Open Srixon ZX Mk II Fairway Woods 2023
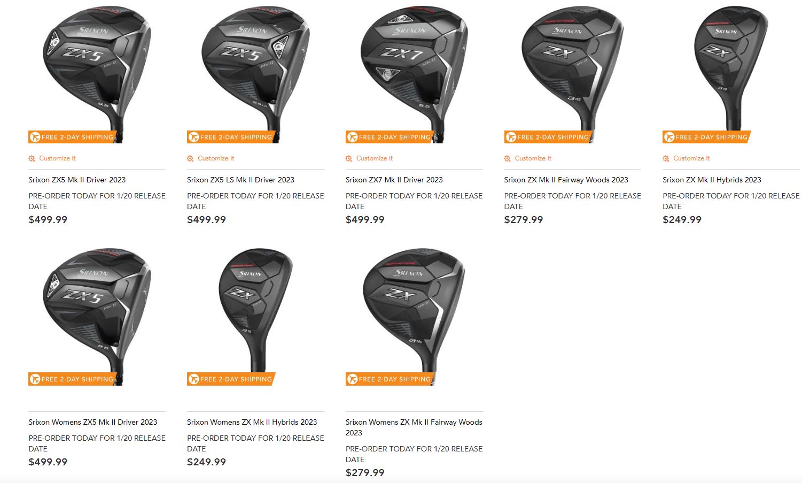The width and height of the screenshot is (802, 483). 566,180
